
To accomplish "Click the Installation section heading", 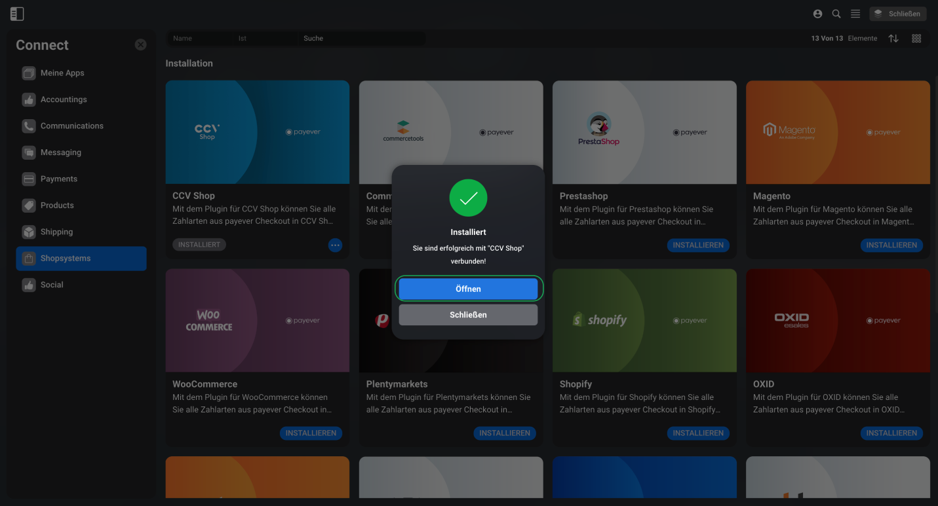I will [x=189, y=63].
